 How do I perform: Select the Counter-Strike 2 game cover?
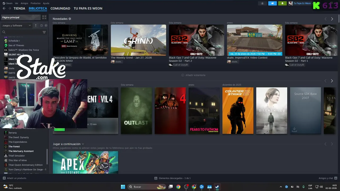(x=238, y=111)
